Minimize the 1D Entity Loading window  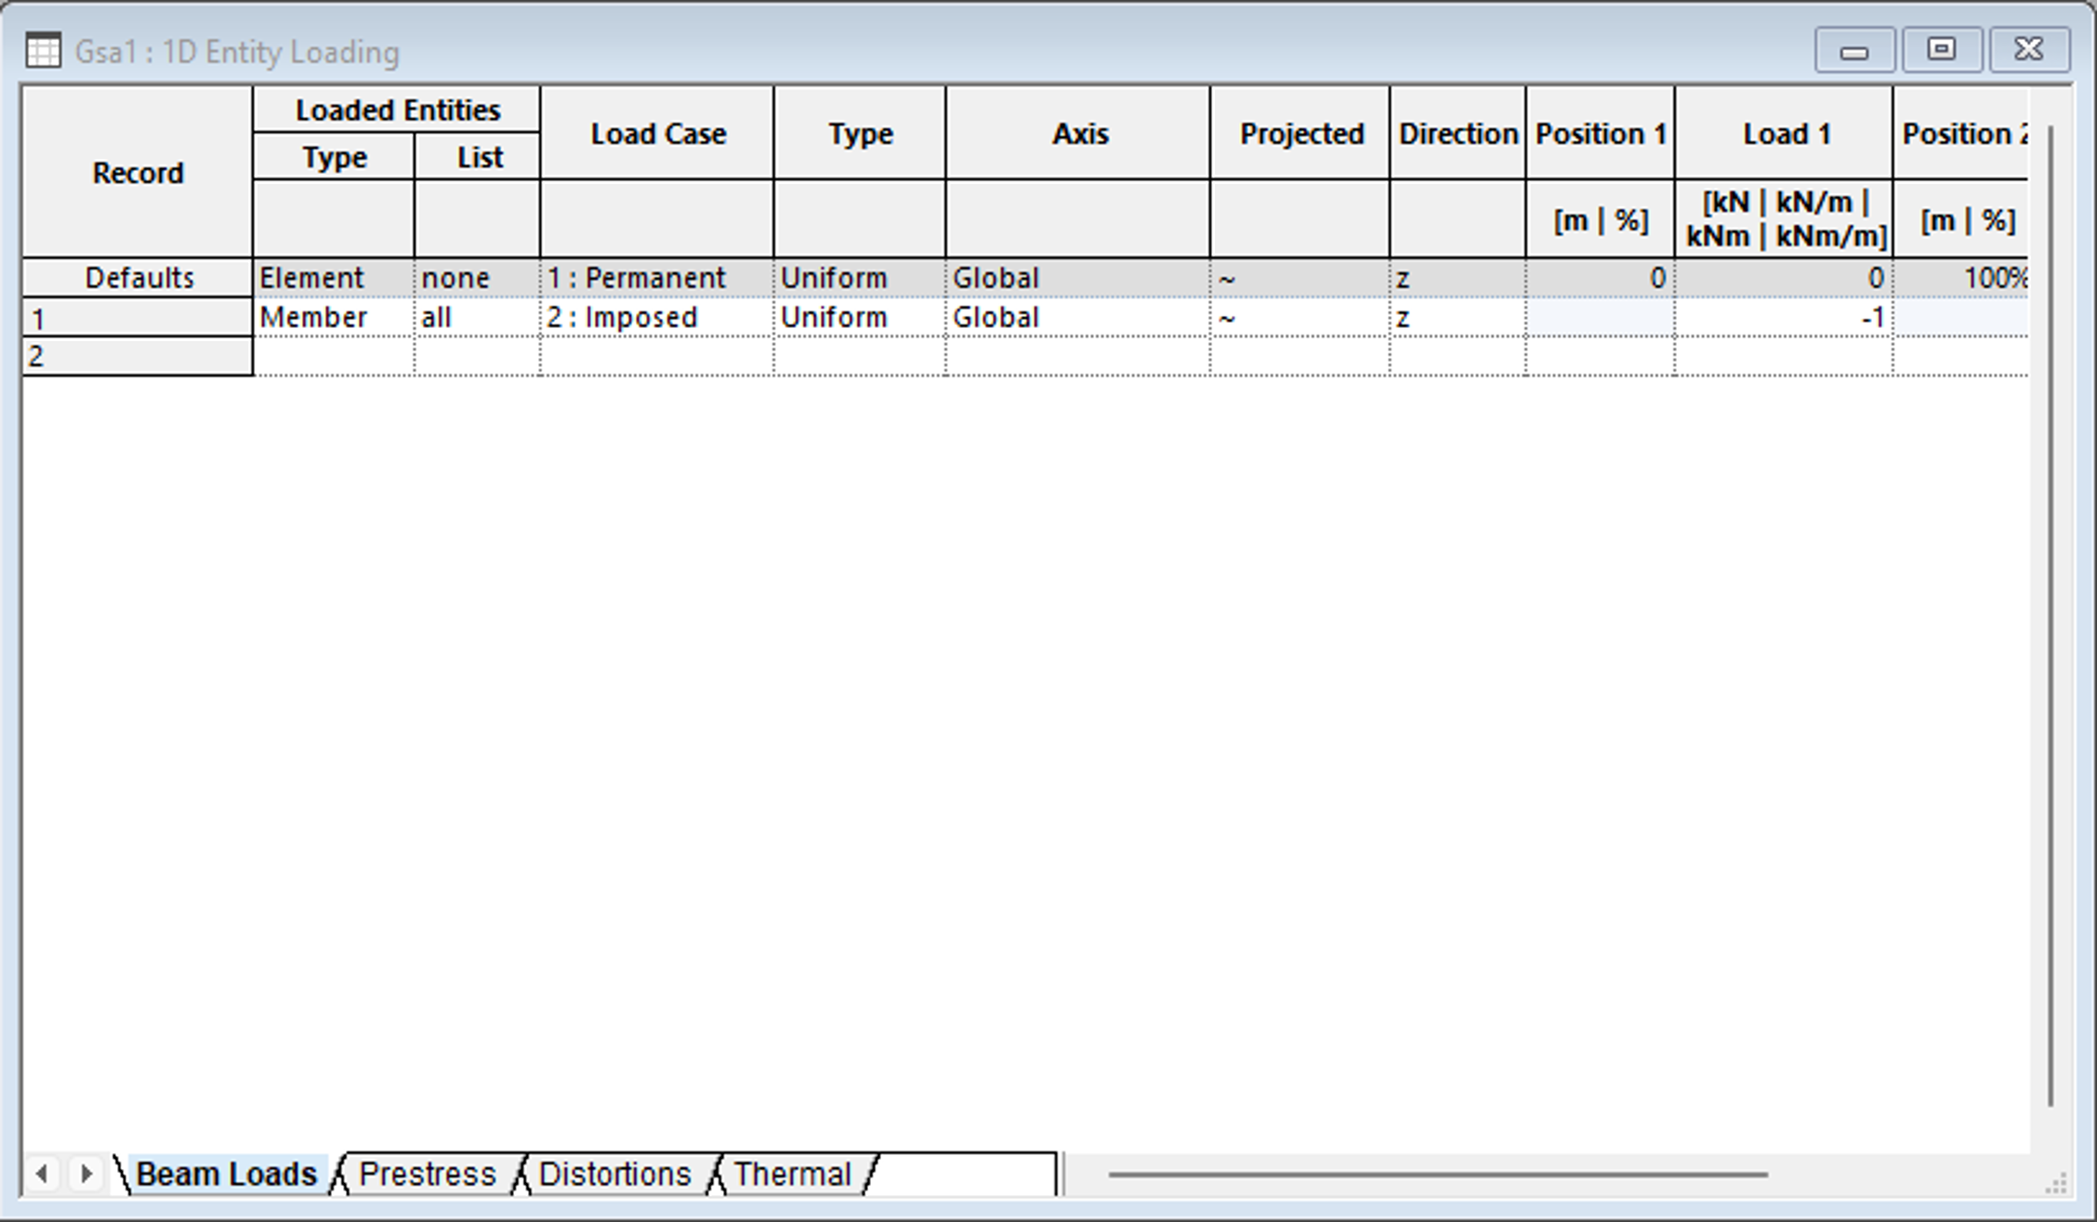coord(1854,51)
